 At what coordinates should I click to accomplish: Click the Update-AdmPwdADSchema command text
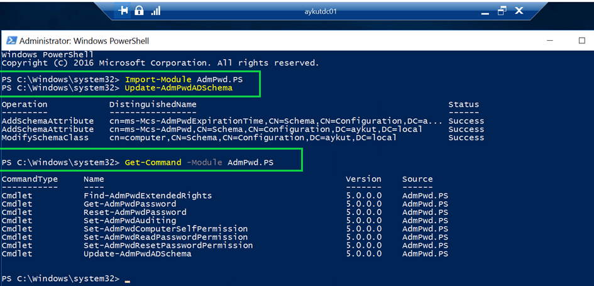pyautogui.click(x=179, y=88)
